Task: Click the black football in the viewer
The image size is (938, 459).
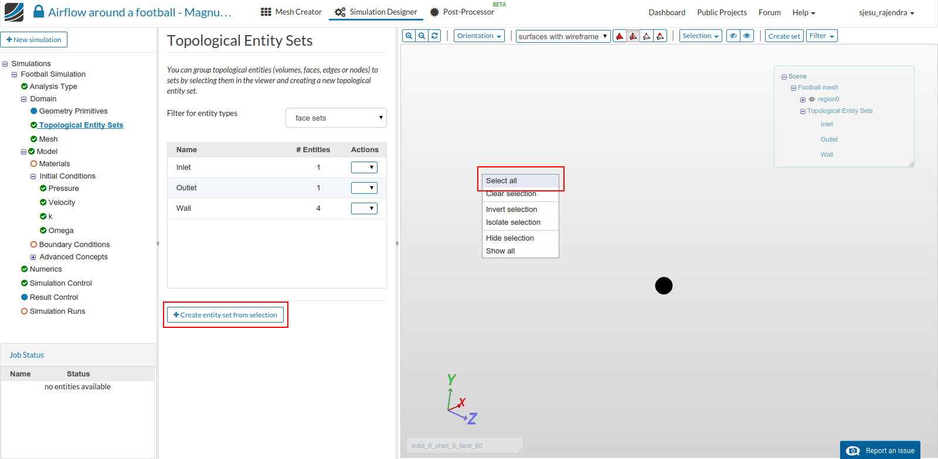Action: click(664, 286)
